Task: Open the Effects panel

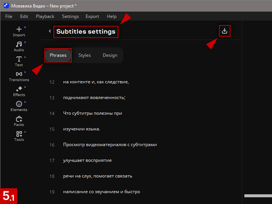Action: coord(19,91)
